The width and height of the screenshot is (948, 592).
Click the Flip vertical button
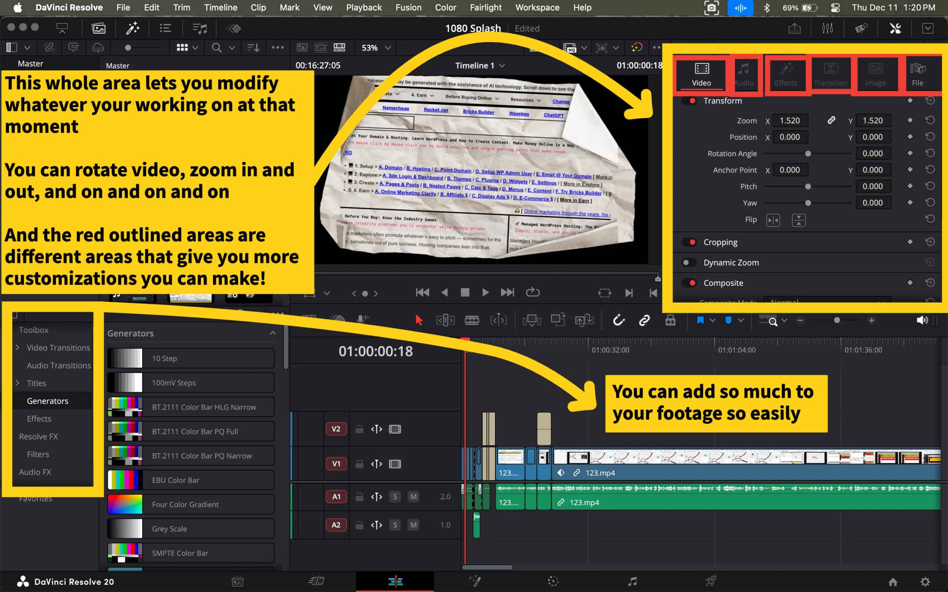tap(798, 220)
